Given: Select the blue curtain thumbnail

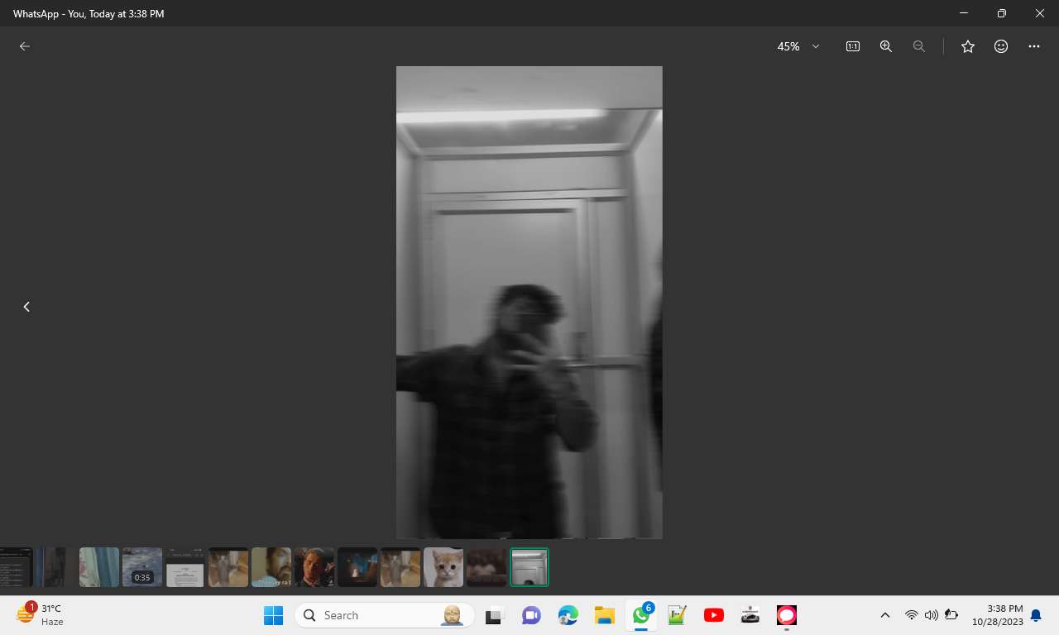Looking at the screenshot, I should [x=99, y=567].
